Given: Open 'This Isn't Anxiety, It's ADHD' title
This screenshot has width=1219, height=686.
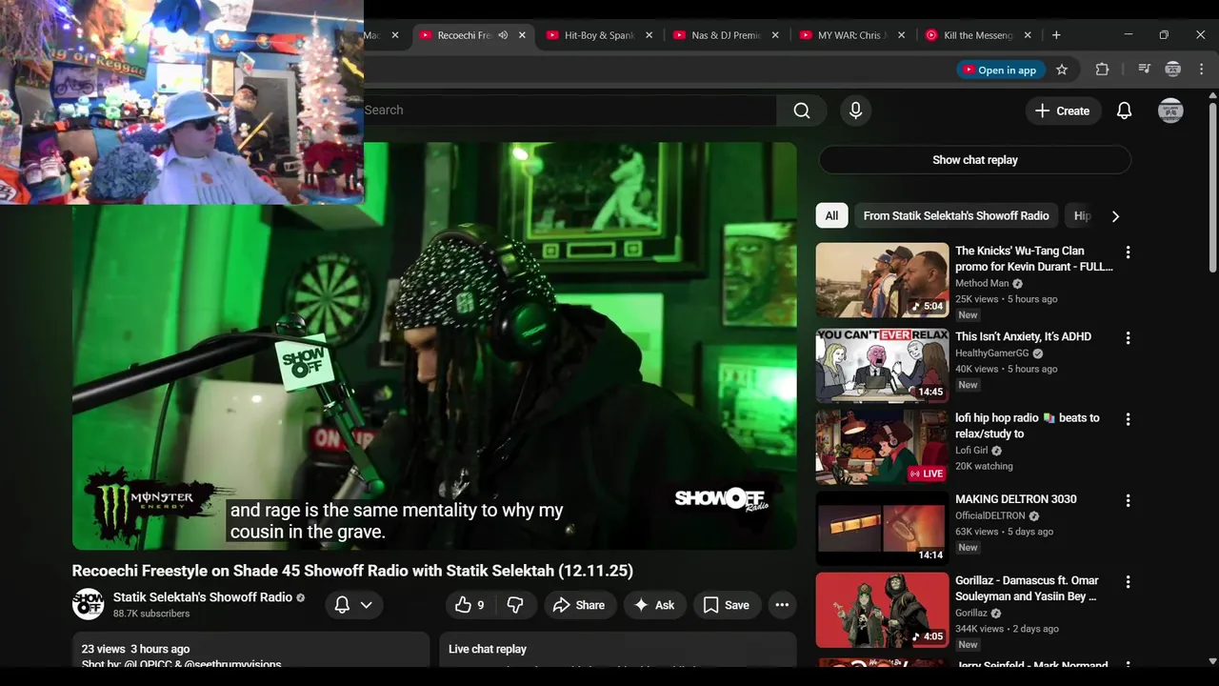Looking at the screenshot, I should point(1023,336).
